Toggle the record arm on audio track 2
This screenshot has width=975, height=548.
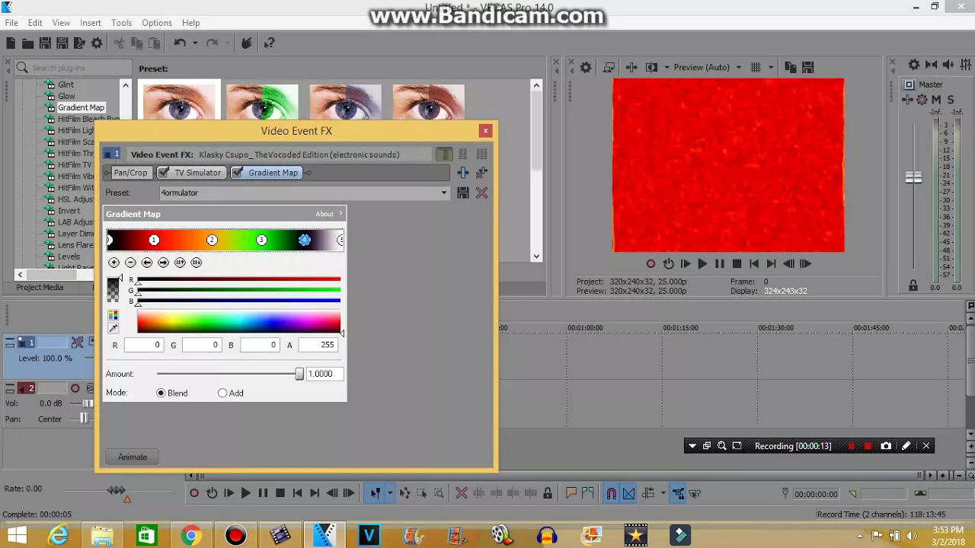[x=75, y=388]
